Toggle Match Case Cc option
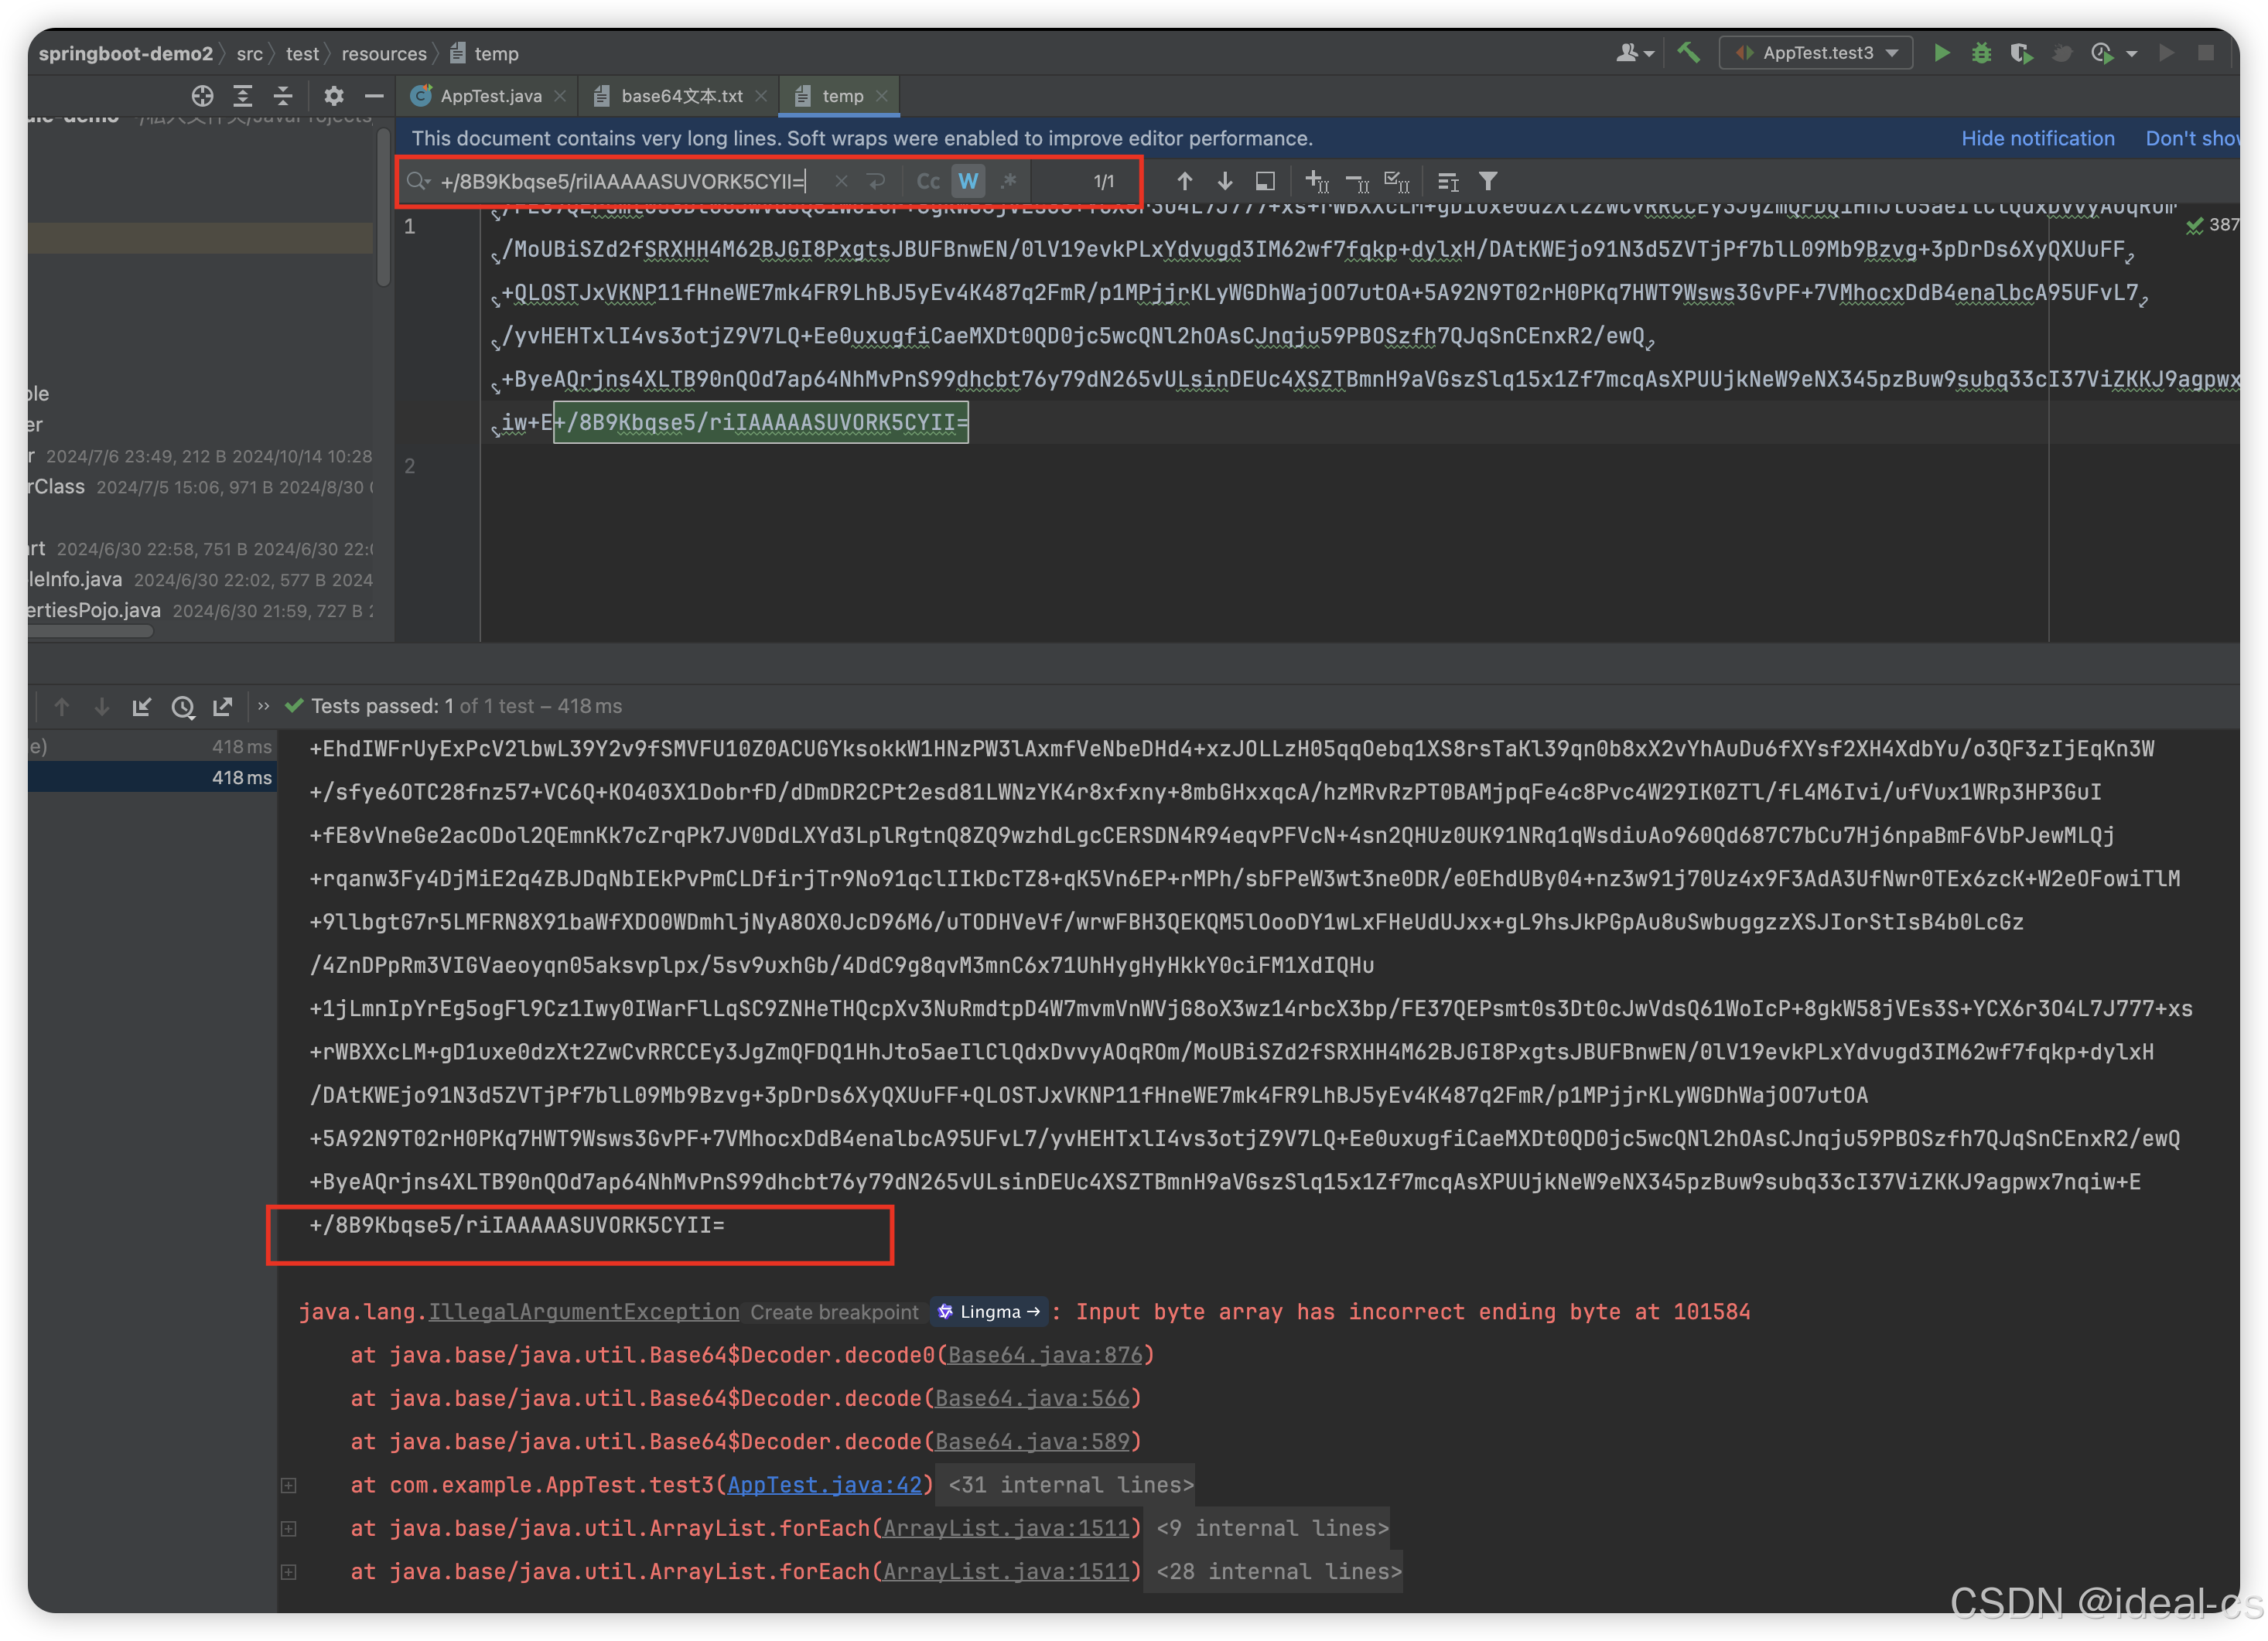This screenshot has width=2268, height=1641. click(928, 181)
